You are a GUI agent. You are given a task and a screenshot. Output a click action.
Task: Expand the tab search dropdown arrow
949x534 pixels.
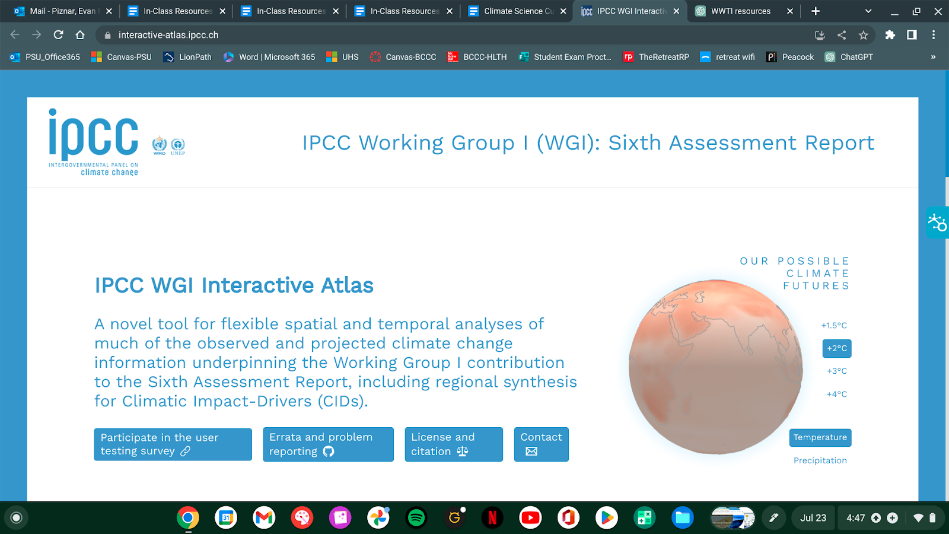[x=868, y=11]
